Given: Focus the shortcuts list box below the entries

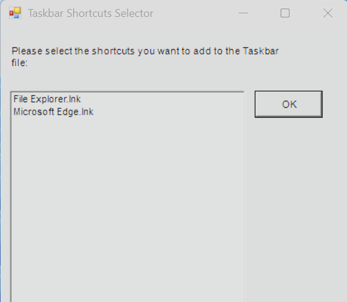Looking at the screenshot, I should click(x=128, y=199).
